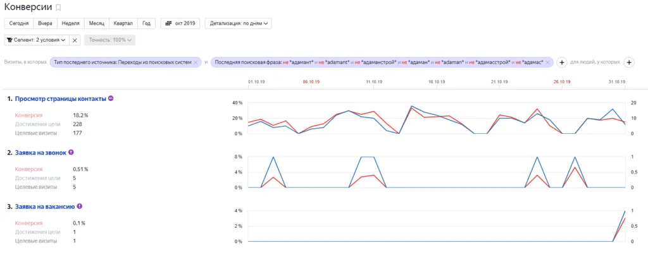Click the info icon beside Заявка на вакансию
Image resolution: width=648 pixels, height=262 pixels.
click(79, 206)
